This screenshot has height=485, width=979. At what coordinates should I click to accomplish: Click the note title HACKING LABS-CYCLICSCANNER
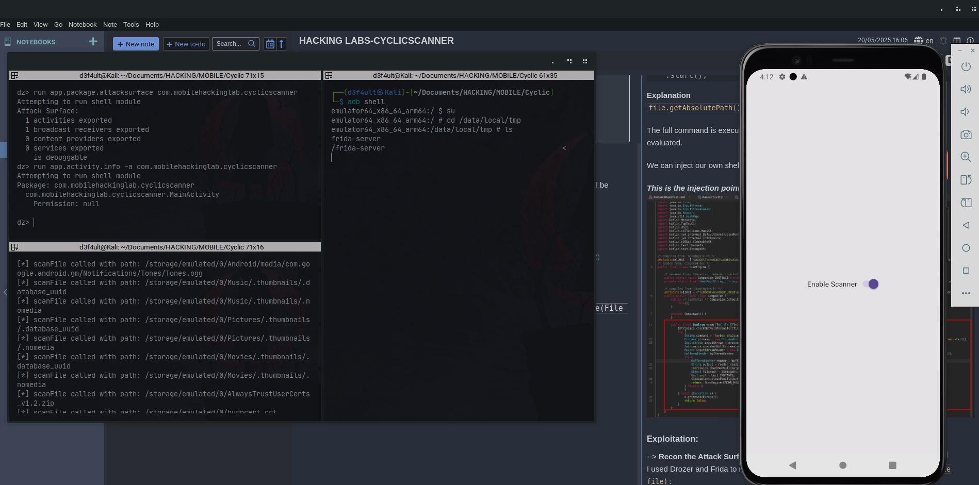[377, 41]
